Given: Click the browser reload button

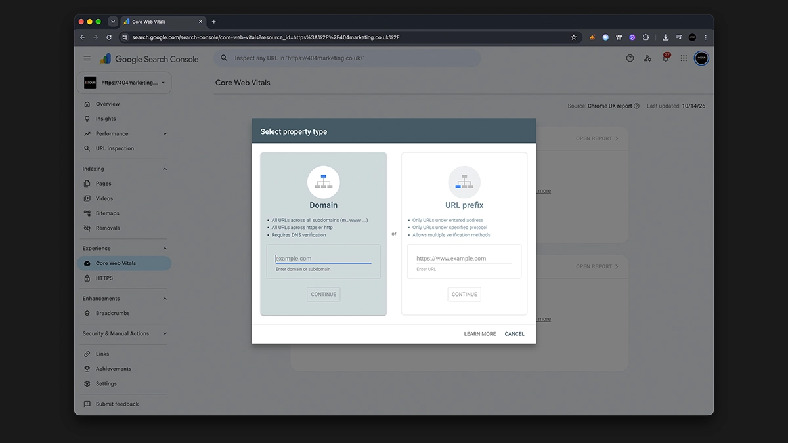Looking at the screenshot, I should click(x=108, y=37).
